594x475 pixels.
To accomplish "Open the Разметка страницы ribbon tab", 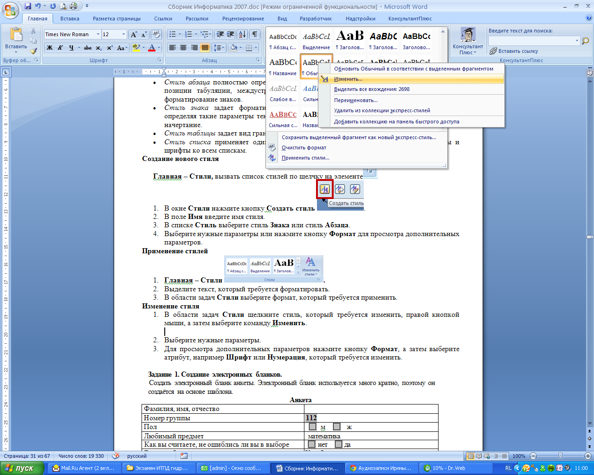I will pyautogui.click(x=116, y=19).
